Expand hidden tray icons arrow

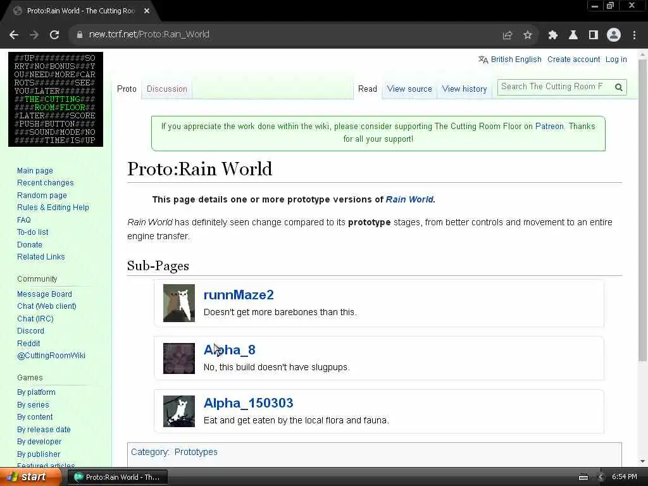pos(601,477)
